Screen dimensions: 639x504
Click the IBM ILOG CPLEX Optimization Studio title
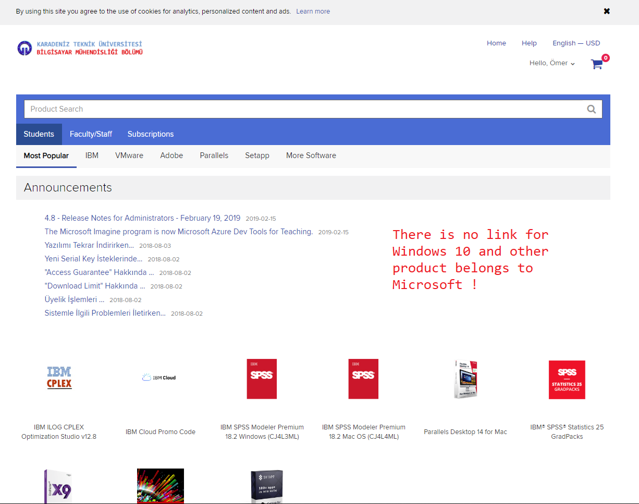pos(59,431)
